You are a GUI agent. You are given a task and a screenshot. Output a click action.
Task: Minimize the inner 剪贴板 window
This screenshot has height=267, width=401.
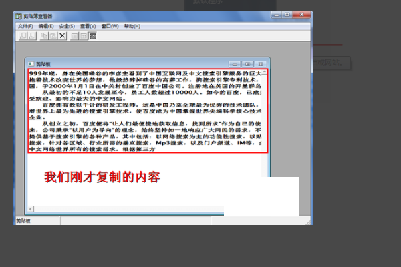[235, 64]
